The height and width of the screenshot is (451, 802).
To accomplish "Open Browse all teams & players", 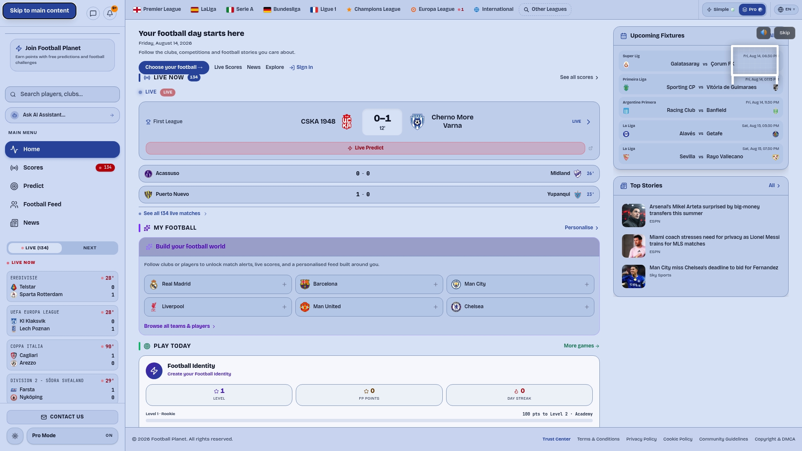I will coord(180,327).
